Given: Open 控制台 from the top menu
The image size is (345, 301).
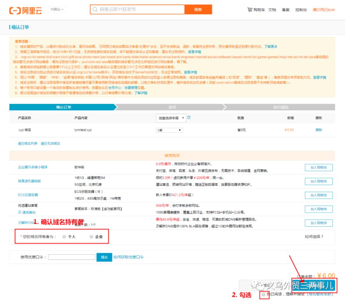Looking at the screenshot, I should (301, 10).
